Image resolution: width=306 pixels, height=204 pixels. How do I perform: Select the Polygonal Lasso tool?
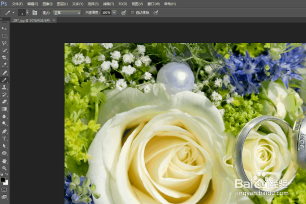[x=4, y=43]
